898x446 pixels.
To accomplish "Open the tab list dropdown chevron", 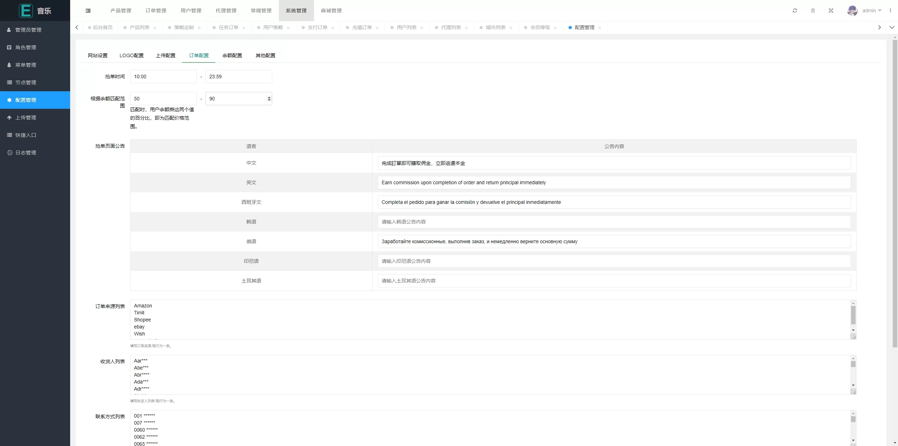I will coord(892,27).
